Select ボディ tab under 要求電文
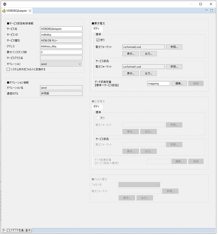 click(96, 29)
